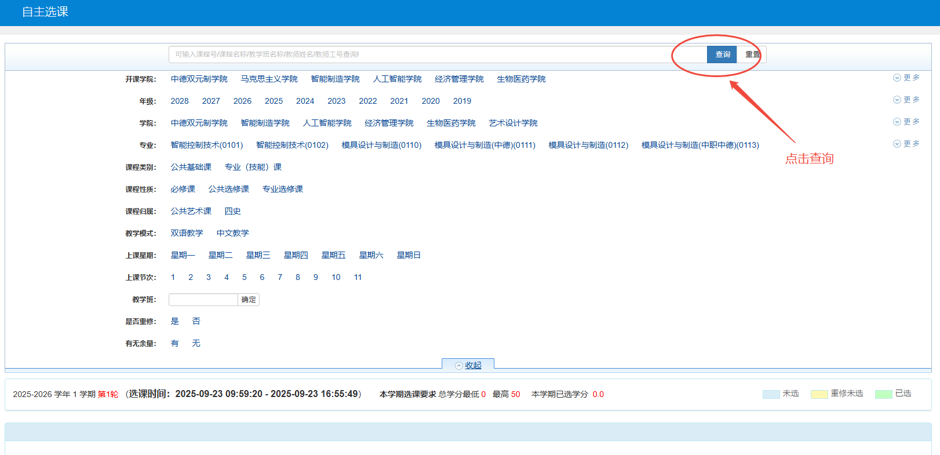Select 无 for 有无余量 filter

click(x=196, y=343)
